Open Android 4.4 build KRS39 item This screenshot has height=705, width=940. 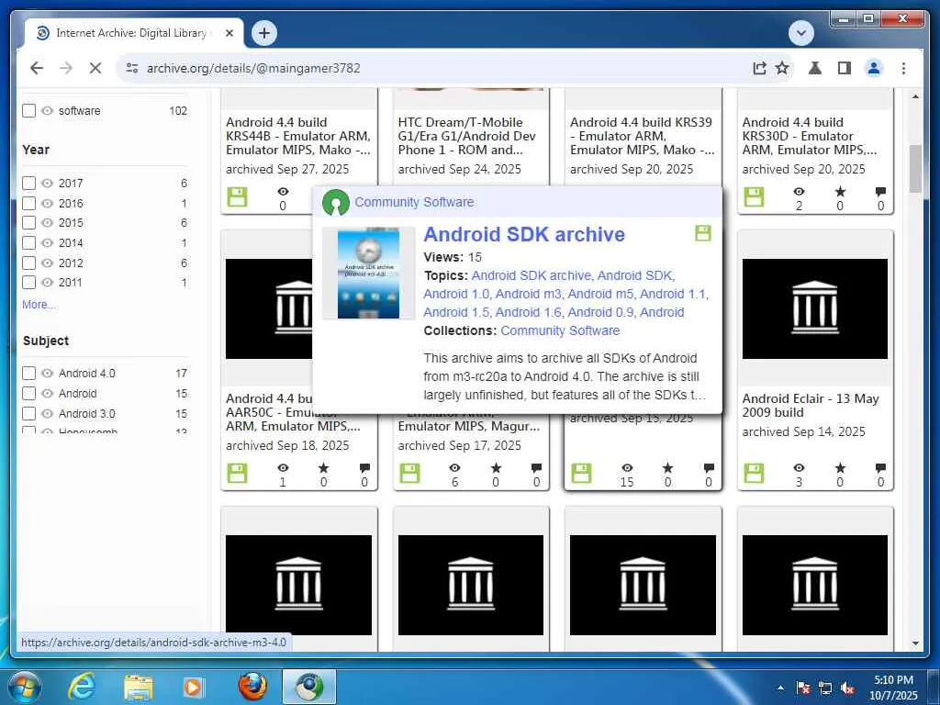642,136
